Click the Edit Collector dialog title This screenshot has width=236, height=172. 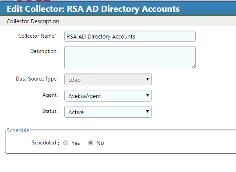[x=93, y=9]
